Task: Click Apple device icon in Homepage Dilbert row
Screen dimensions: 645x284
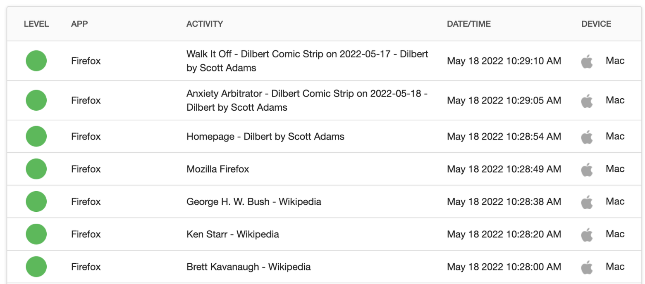Action: 587,136
